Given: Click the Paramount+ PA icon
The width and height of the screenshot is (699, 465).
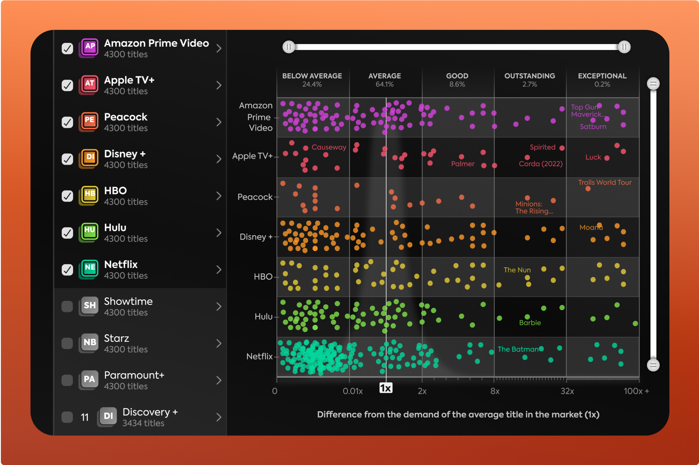Looking at the screenshot, I should coord(89,379).
